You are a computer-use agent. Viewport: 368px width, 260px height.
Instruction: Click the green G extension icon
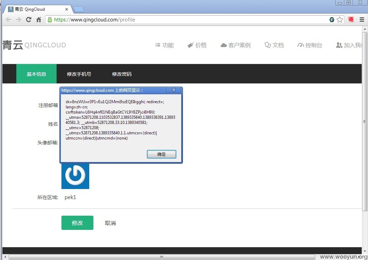[x=332, y=20]
